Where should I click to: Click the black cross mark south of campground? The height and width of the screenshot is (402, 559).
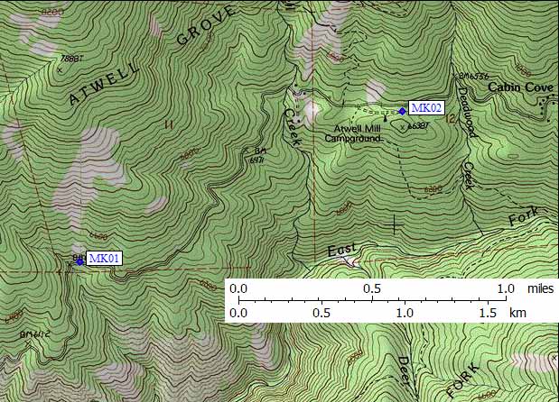pyautogui.click(x=394, y=223)
